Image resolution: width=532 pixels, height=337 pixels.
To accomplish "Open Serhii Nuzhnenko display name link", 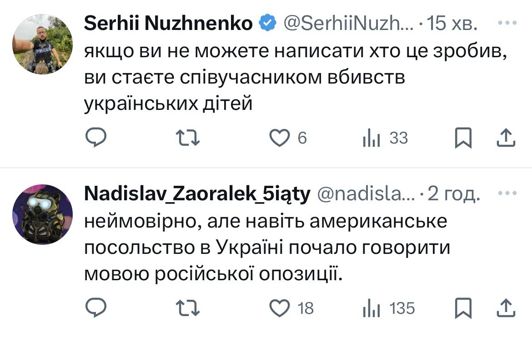I will coord(168,24).
